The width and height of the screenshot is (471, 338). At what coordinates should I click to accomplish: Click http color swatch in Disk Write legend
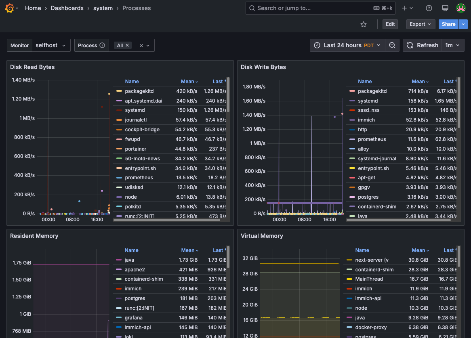(352, 130)
